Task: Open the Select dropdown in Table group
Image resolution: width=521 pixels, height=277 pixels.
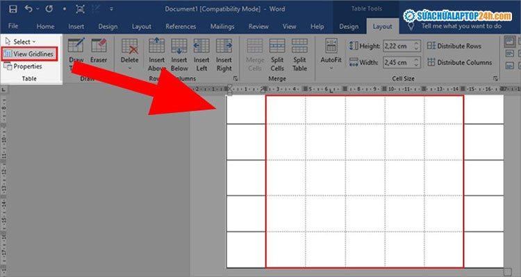Action: pos(21,42)
